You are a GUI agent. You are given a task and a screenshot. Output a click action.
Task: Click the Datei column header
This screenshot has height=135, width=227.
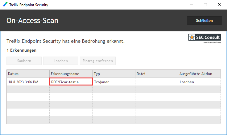[157, 74]
